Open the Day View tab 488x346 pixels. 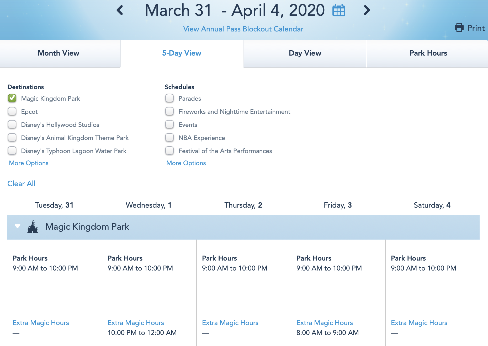coord(305,53)
